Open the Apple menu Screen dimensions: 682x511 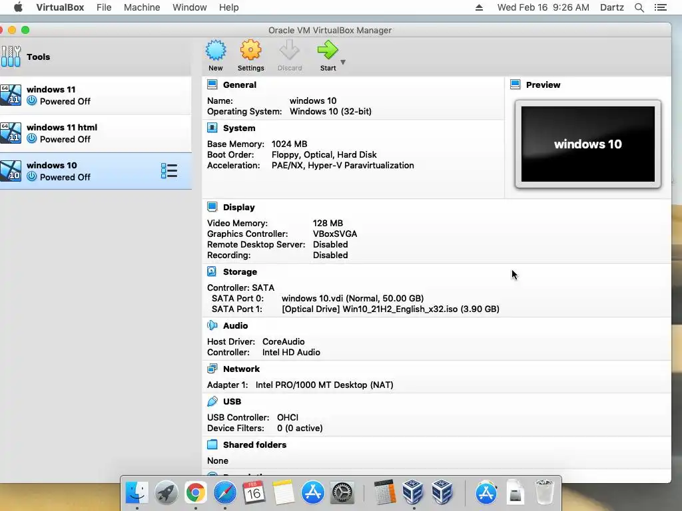click(x=18, y=7)
